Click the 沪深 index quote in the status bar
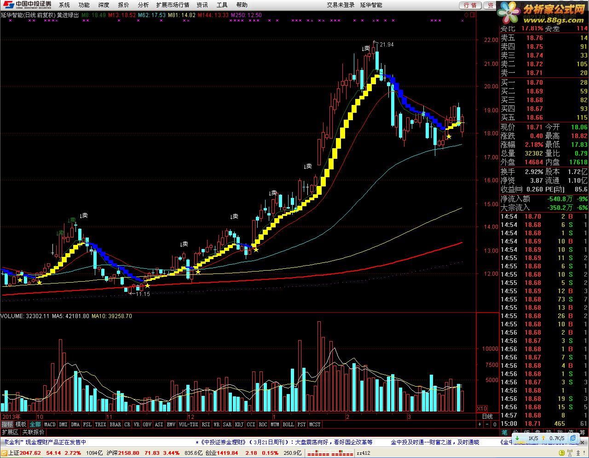589x458 pixels. (x=143, y=453)
